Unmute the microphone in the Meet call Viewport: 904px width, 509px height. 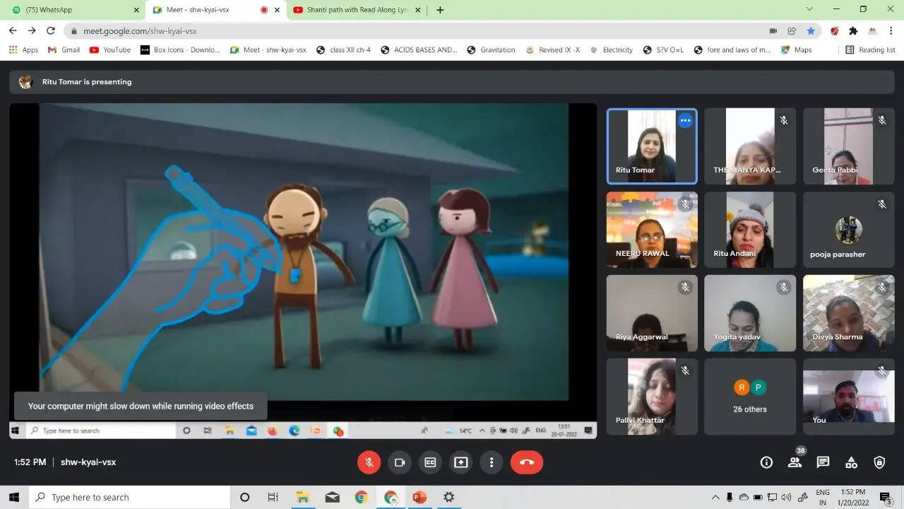point(369,462)
